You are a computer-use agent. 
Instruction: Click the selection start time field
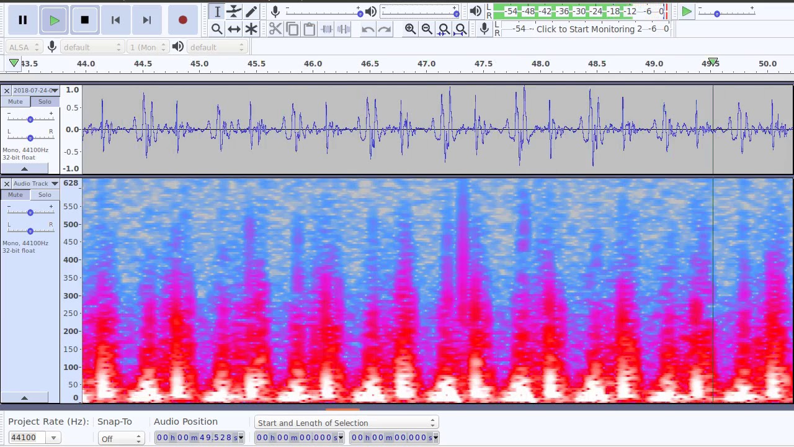tap(300, 438)
